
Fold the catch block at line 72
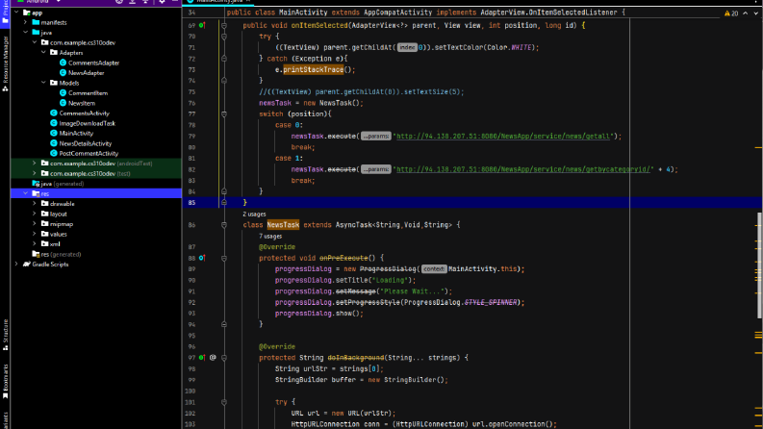point(224,59)
